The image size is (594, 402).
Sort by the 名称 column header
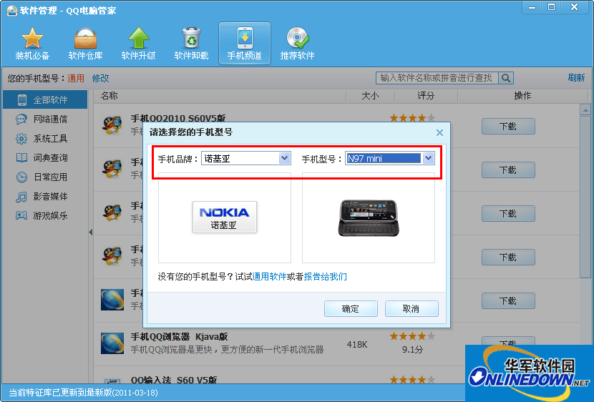[109, 96]
